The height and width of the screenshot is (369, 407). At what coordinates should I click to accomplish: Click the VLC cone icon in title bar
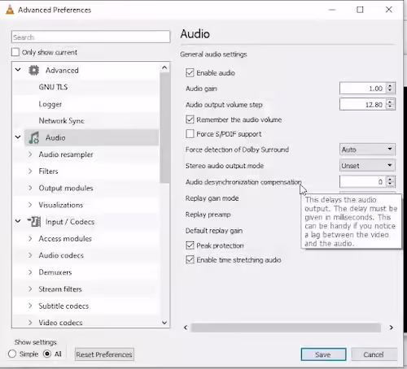(10, 10)
